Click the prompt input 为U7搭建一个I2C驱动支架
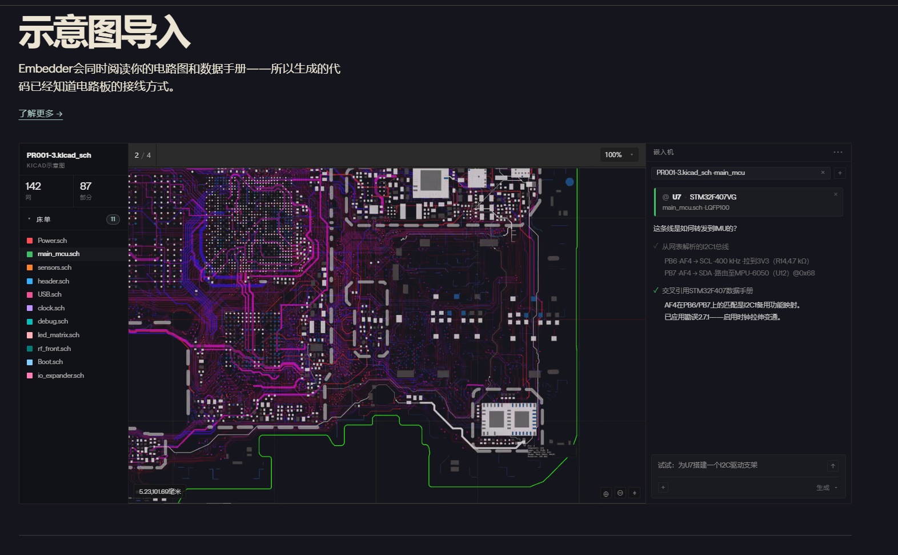The image size is (898, 555). (x=708, y=465)
